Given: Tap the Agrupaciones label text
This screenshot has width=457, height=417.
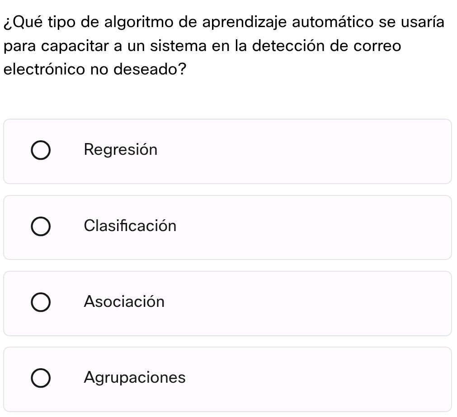Looking at the screenshot, I should pyautogui.click(x=135, y=377).
